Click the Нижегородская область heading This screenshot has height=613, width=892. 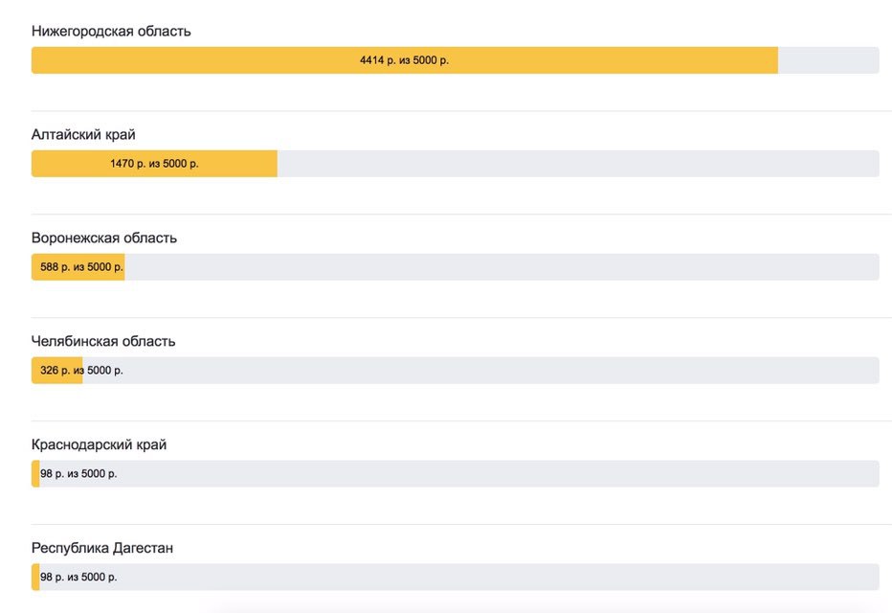(x=111, y=31)
